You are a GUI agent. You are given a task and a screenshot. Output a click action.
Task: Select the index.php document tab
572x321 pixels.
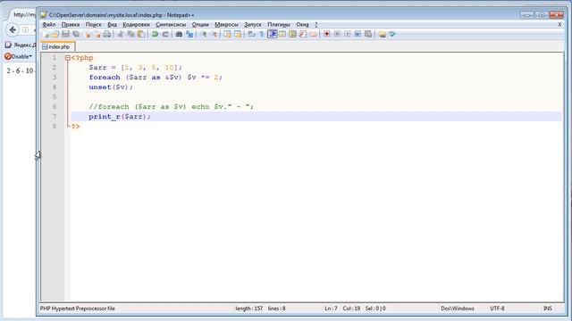[57, 46]
